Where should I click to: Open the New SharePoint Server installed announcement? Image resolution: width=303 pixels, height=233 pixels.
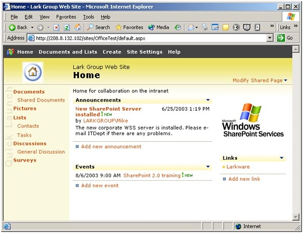click(x=108, y=111)
